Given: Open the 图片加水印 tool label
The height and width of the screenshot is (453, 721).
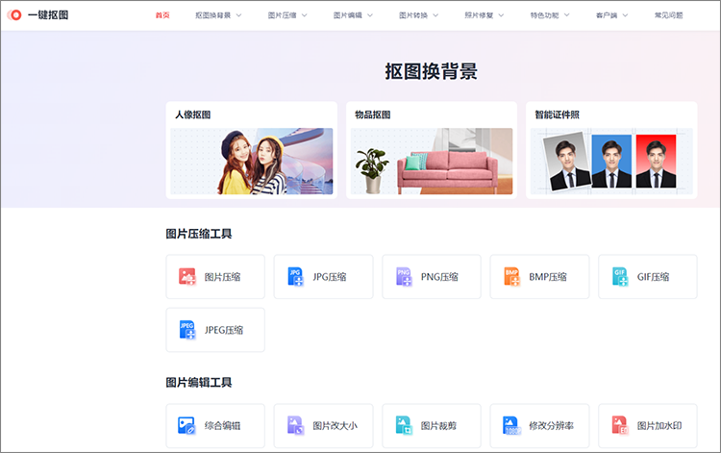Looking at the screenshot, I should pyautogui.click(x=659, y=426).
